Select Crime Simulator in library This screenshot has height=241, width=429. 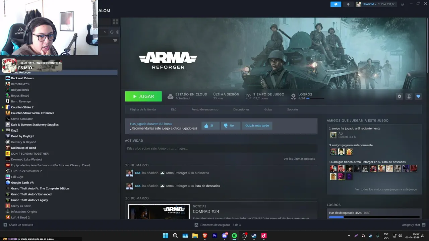coord(22,119)
